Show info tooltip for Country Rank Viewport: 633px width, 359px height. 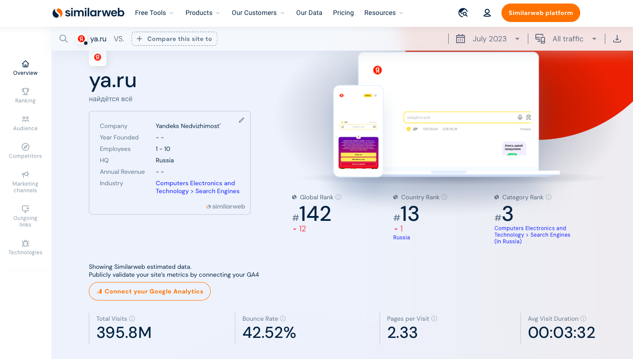pos(444,198)
